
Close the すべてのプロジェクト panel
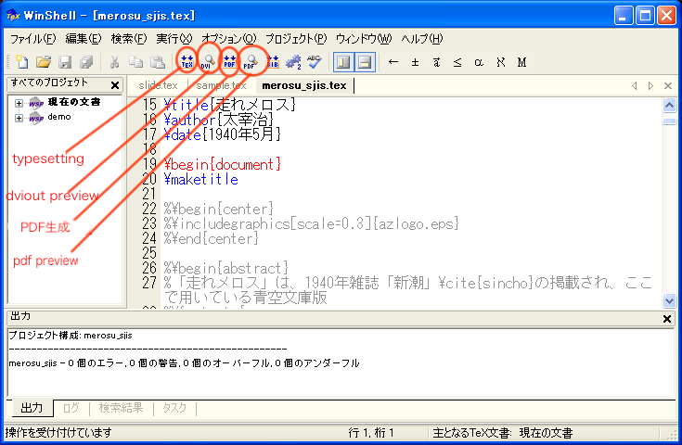tap(115, 85)
